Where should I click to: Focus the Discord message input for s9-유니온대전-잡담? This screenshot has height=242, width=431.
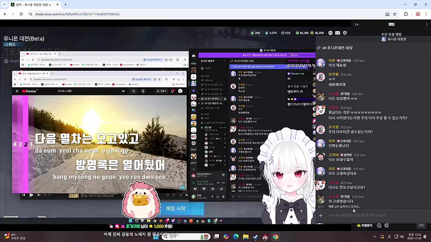tap(374, 215)
